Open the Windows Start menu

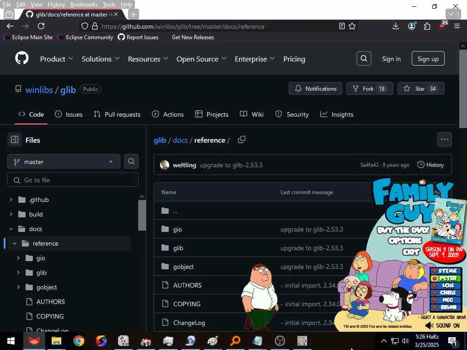pyautogui.click(x=11, y=341)
